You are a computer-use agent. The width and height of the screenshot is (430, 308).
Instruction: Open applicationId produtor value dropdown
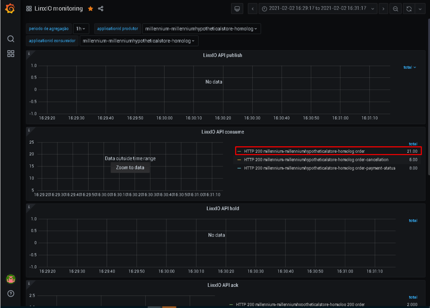pyautogui.click(x=201, y=29)
